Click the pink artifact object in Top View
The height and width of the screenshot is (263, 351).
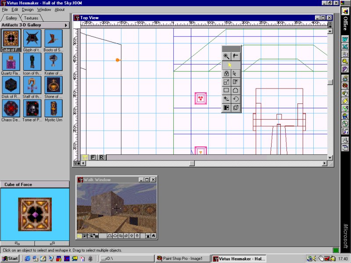click(201, 98)
